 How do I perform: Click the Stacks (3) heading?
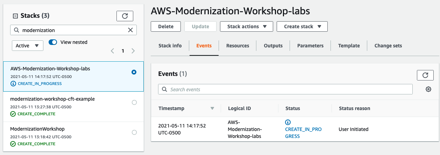[x=35, y=16]
